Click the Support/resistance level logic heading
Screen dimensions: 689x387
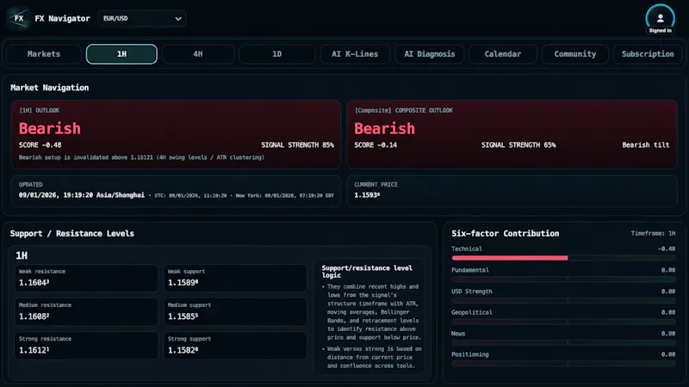tap(367, 271)
